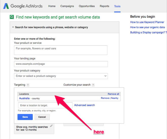The height and width of the screenshot is (139, 167).
Task: Switch to the Opportunities tab
Action: (x=87, y=6)
